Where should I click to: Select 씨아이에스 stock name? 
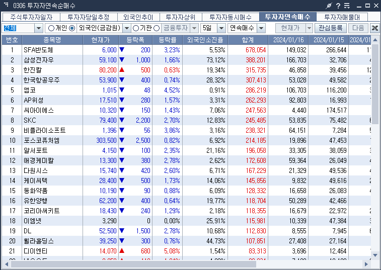click(x=39, y=110)
